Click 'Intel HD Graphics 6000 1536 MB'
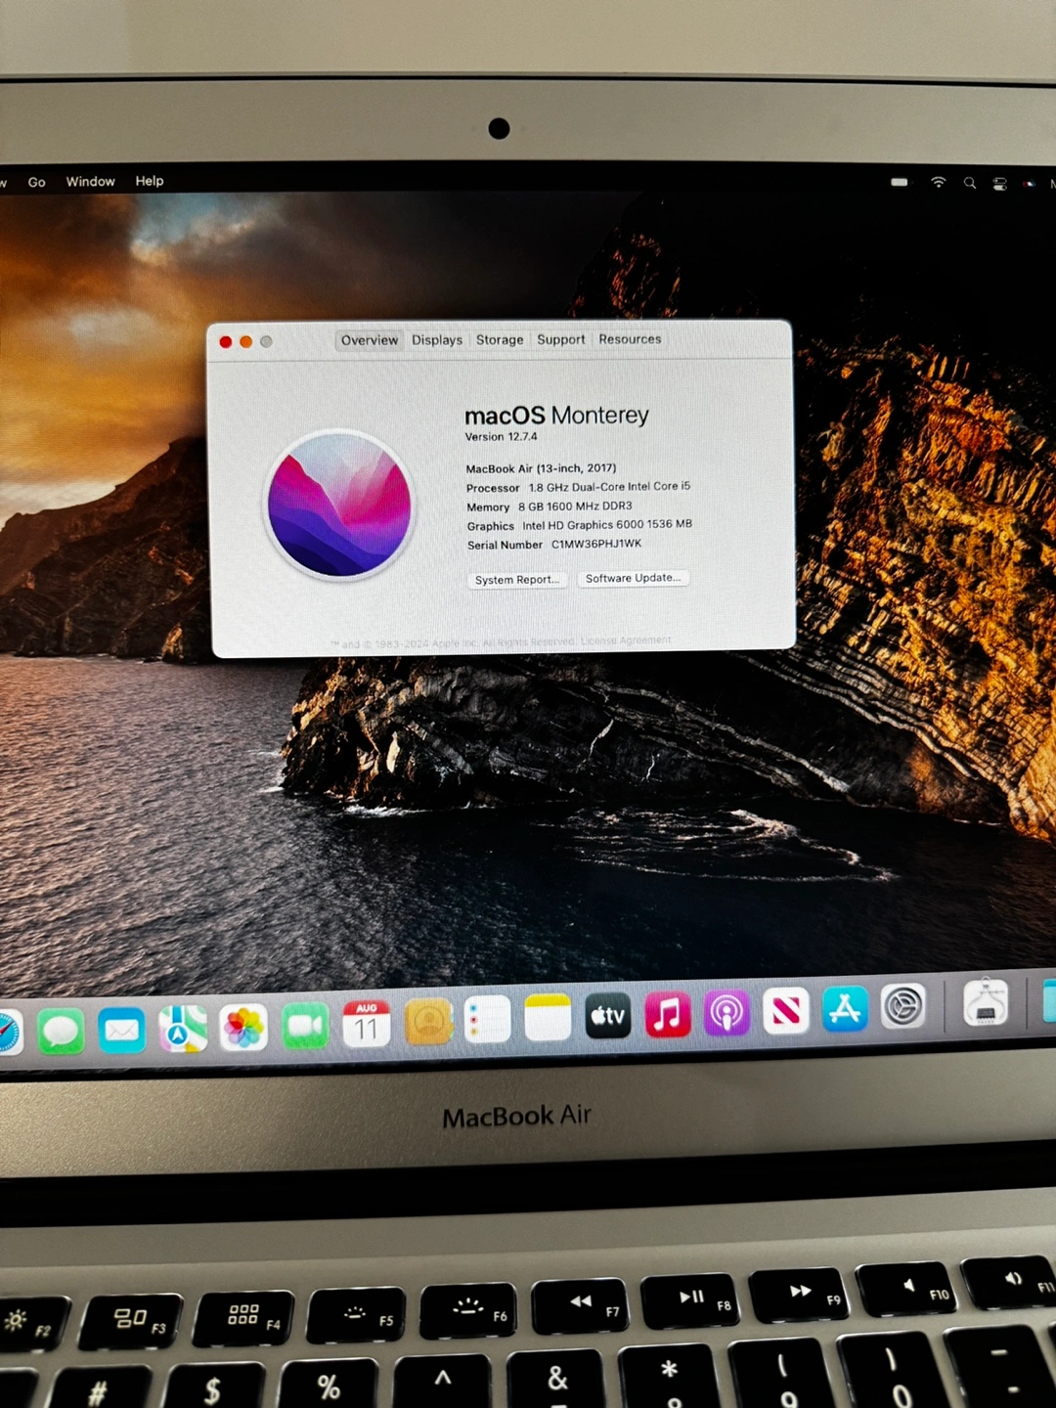The width and height of the screenshot is (1056, 1408). pyautogui.click(x=607, y=525)
